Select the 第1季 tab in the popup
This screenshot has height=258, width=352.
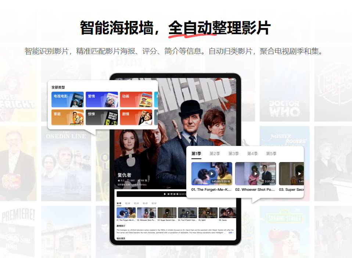coord(196,154)
